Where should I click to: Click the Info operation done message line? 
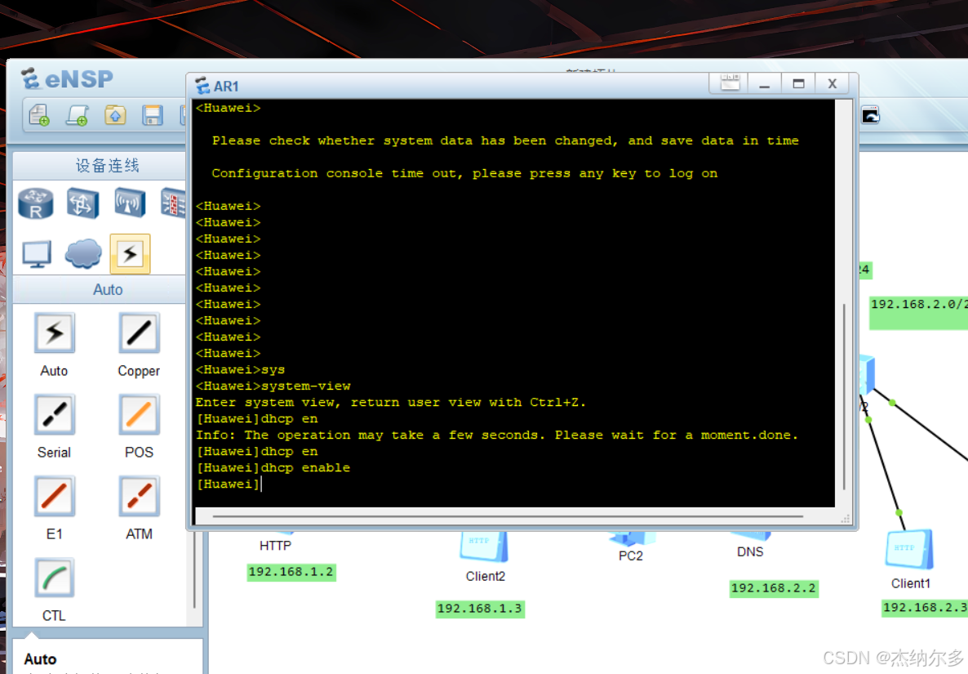pyautogui.click(x=497, y=435)
